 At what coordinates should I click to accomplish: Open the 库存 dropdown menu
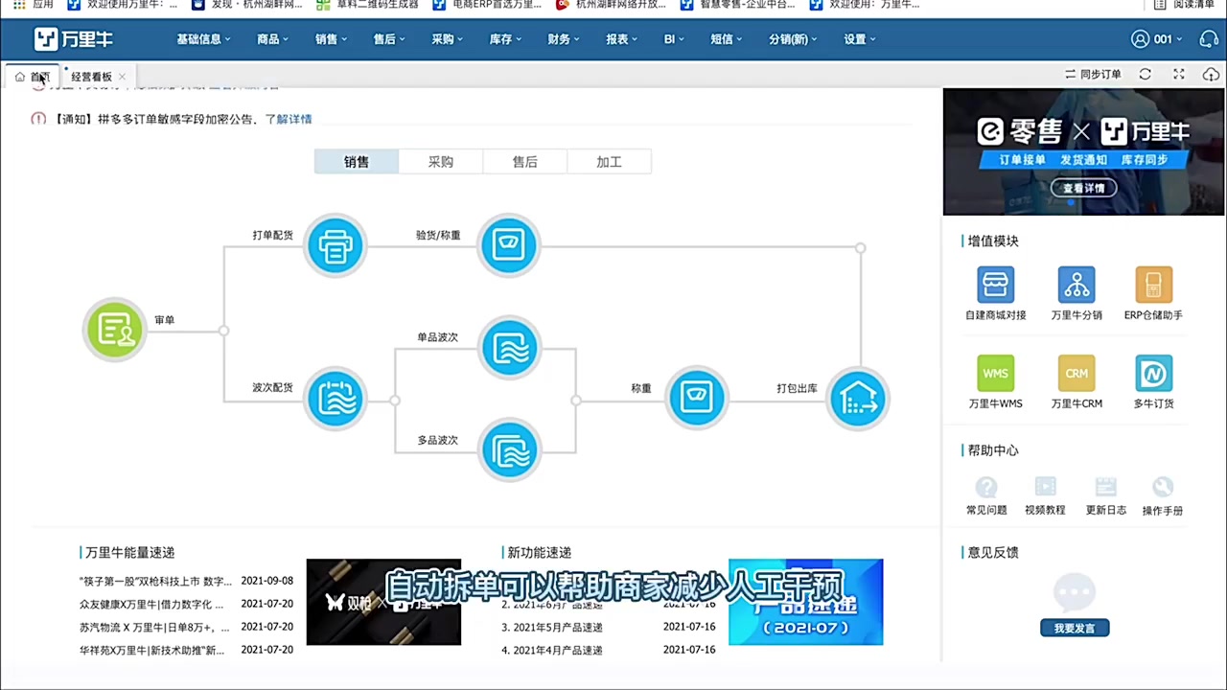(x=505, y=39)
